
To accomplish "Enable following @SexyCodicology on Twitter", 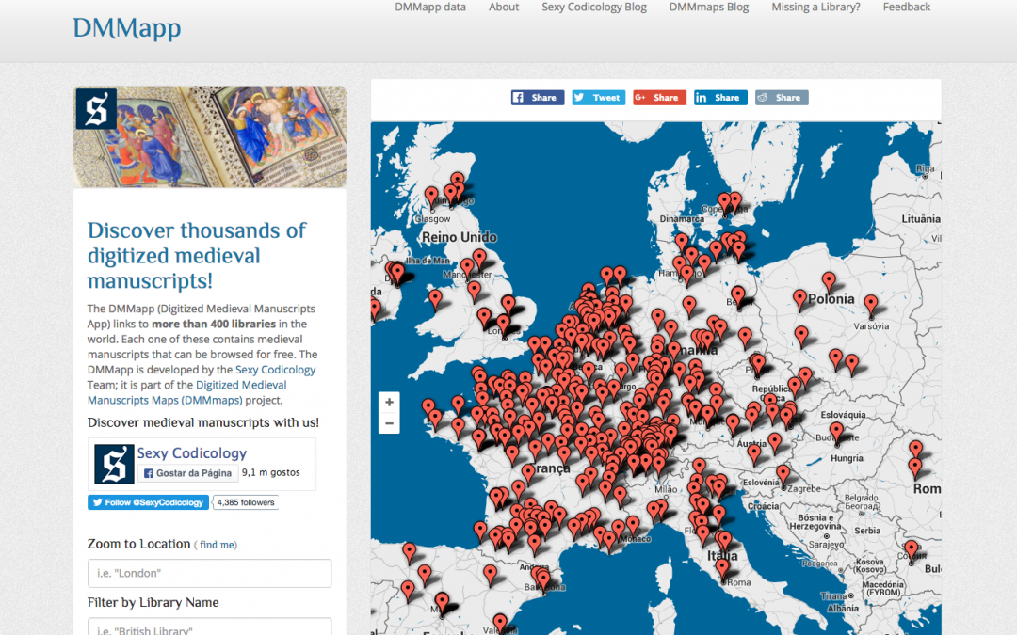I will click(x=147, y=501).
